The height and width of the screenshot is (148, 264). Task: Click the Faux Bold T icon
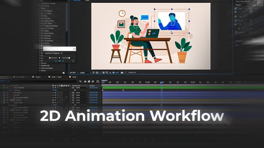click(x=239, y=29)
